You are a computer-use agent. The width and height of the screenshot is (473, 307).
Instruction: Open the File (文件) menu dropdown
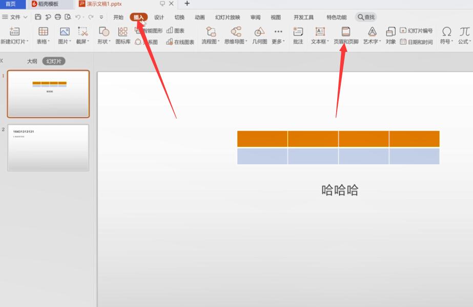pos(15,17)
